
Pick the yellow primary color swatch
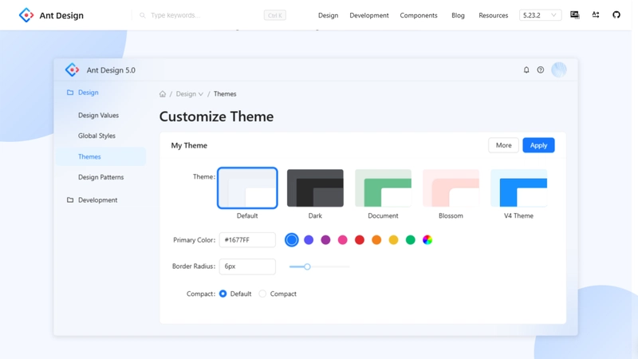(x=393, y=240)
